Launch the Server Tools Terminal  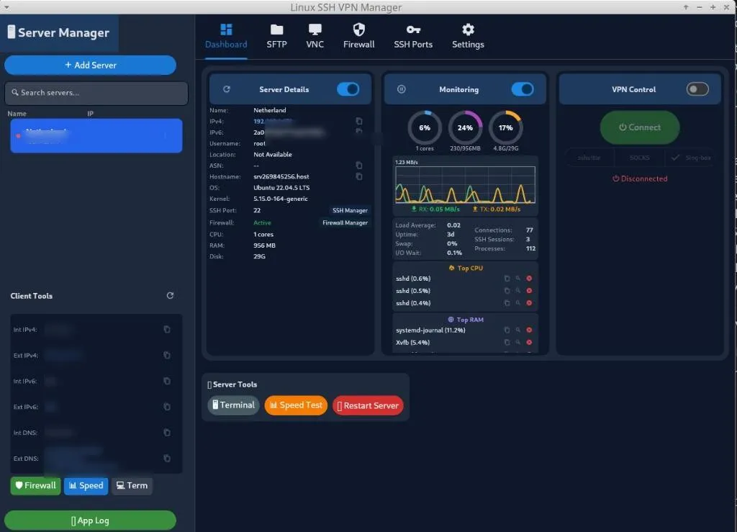[x=234, y=405]
